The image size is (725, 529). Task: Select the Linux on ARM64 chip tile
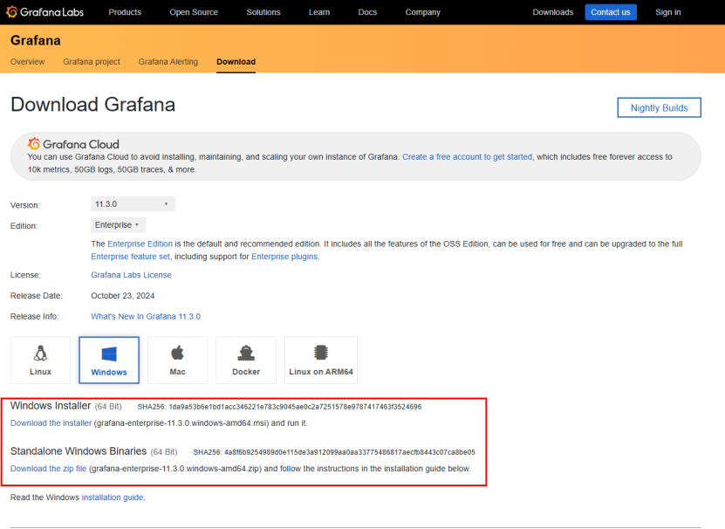pos(321,360)
